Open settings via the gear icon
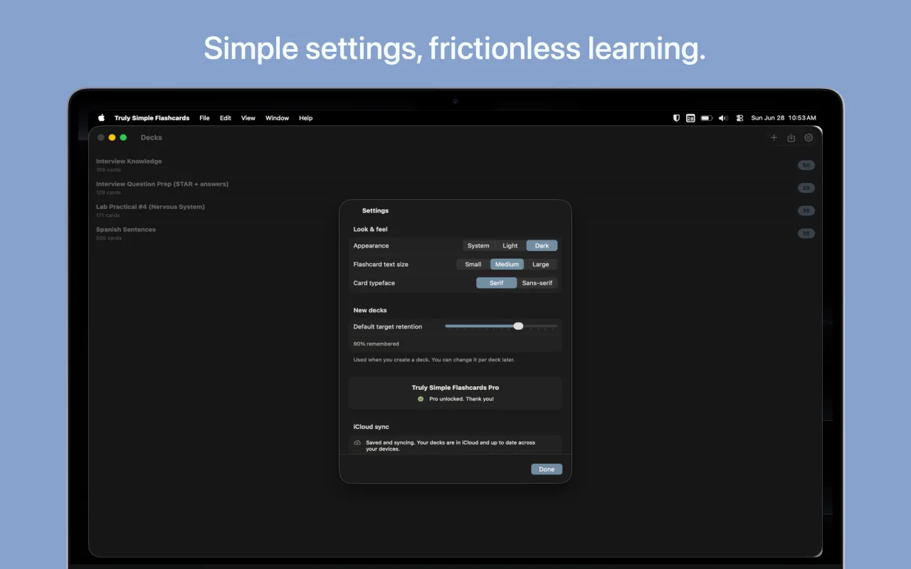Viewport: 911px width, 569px height. point(809,138)
